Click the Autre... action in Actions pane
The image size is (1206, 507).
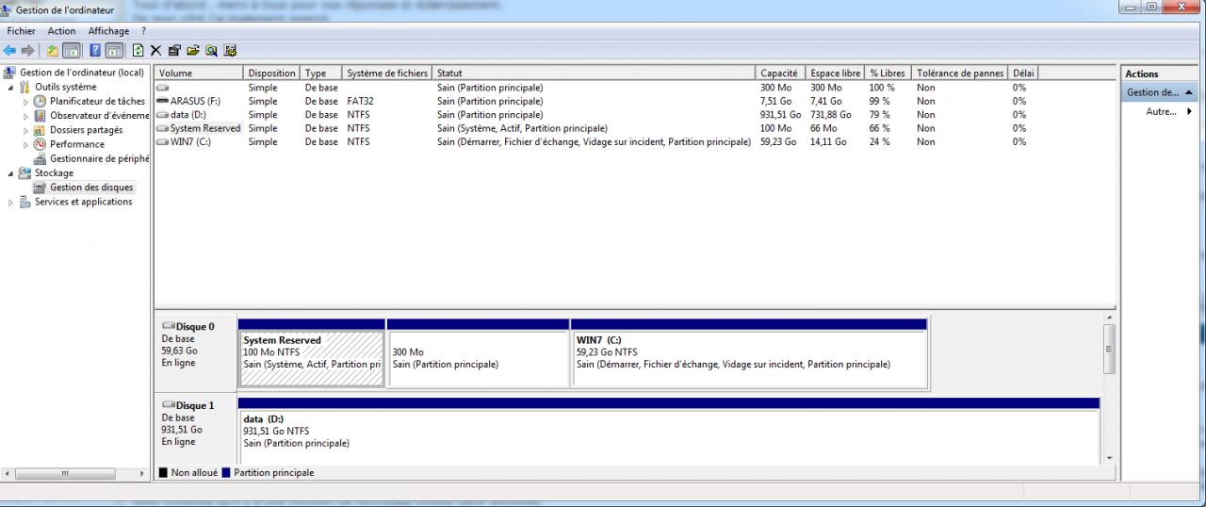[1162, 111]
